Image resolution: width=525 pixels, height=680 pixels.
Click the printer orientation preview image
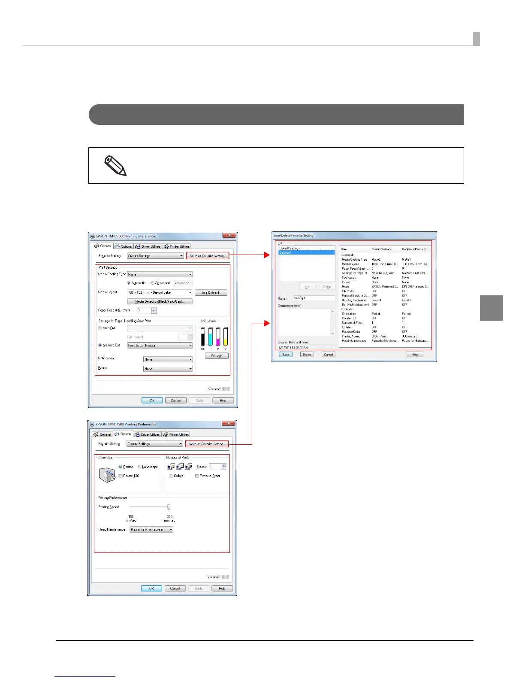107,475
